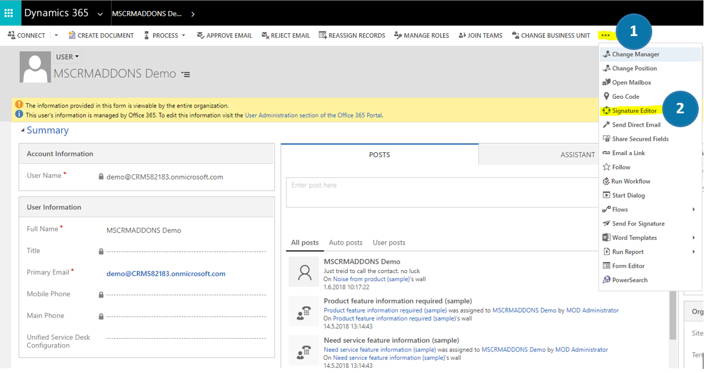Click the Unified Service Desk Configuration field
The height and width of the screenshot is (373, 704).
[x=186, y=338]
